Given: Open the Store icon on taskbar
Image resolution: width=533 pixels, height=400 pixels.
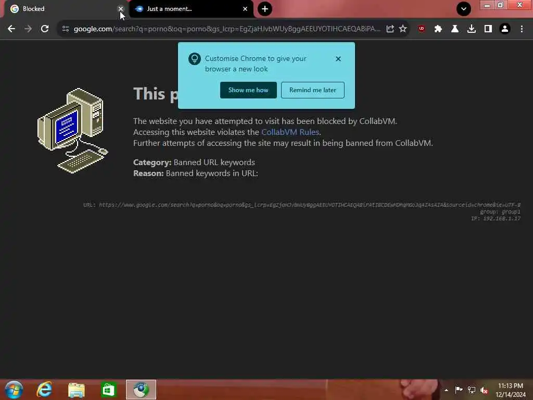Looking at the screenshot, I should click(109, 390).
